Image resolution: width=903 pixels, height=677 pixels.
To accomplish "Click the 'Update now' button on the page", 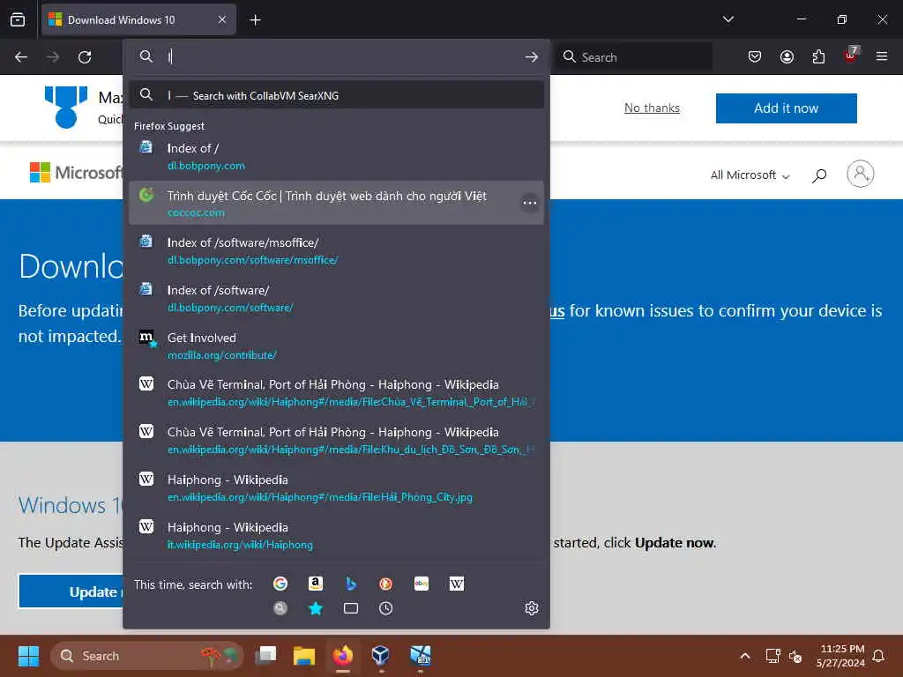I will (72, 591).
